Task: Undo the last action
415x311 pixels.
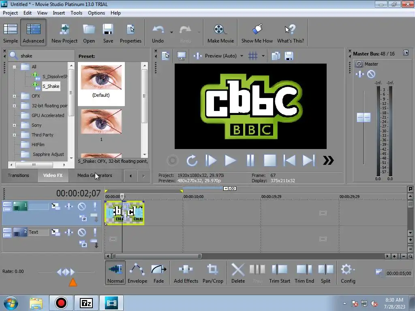Action: click(158, 33)
